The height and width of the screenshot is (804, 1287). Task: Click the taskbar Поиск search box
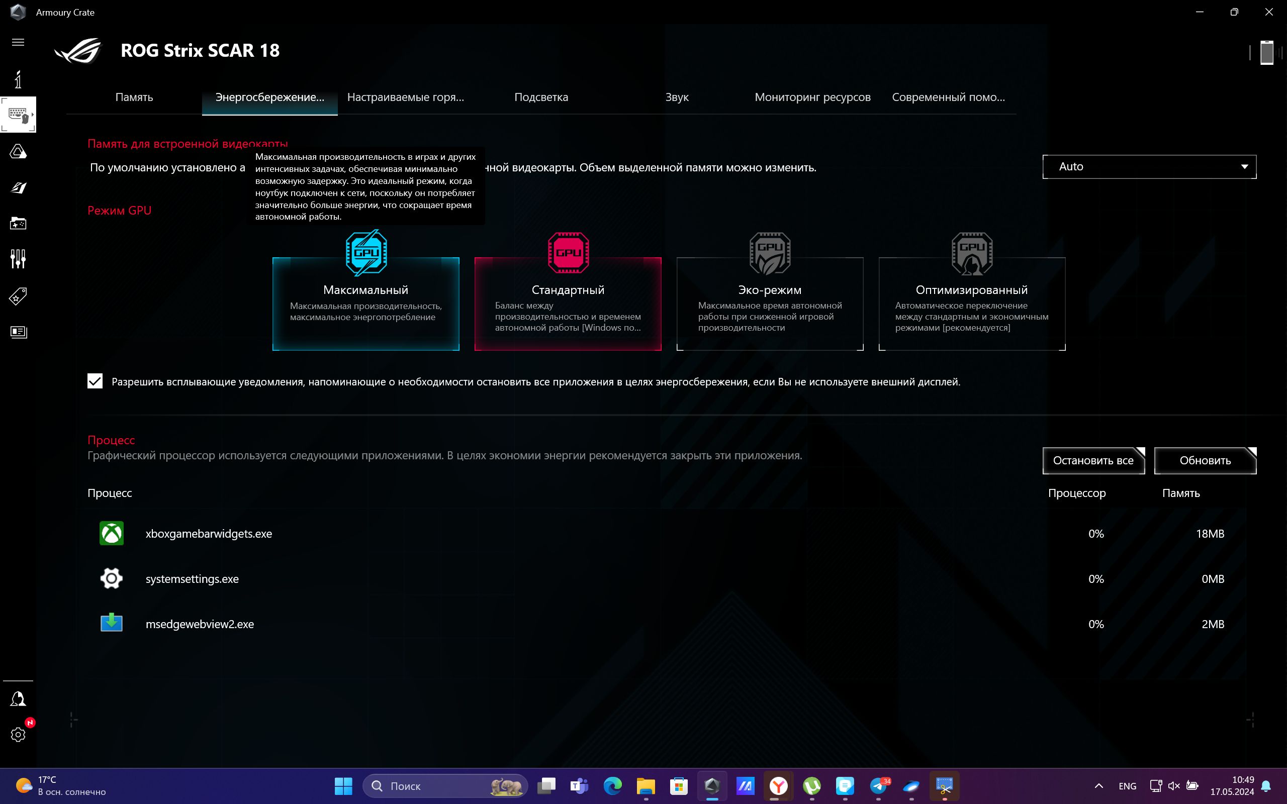(x=445, y=785)
